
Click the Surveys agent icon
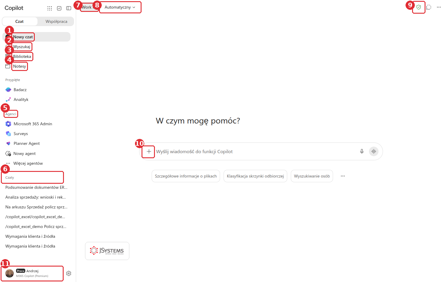(x=8, y=134)
